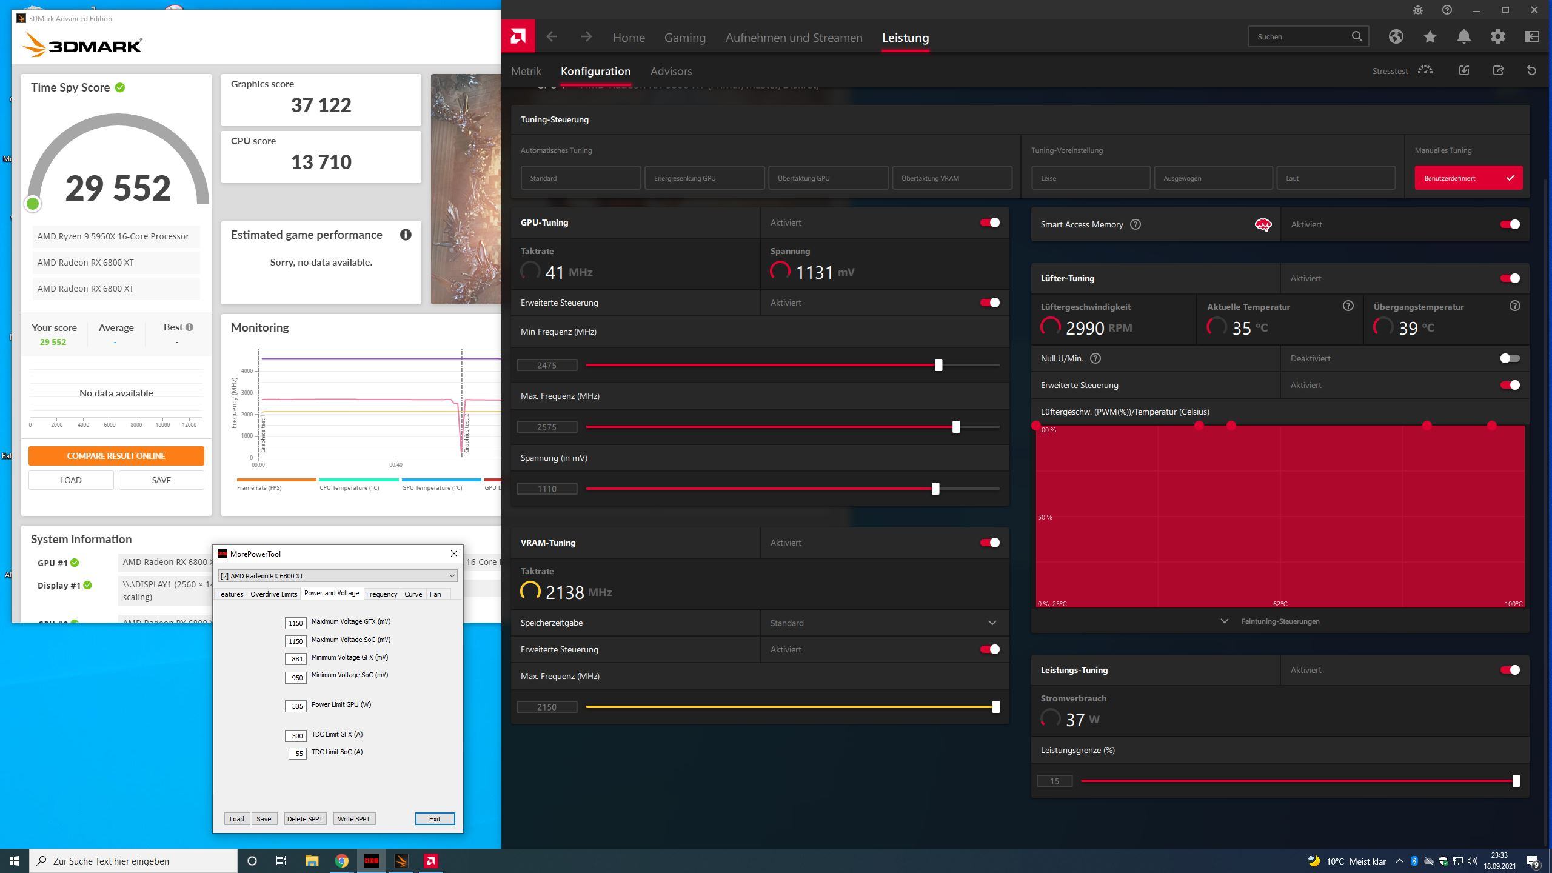Viewport: 1552px width, 873px height.
Task: Toggle GPU Erweiterte Steuerung switch
Action: (990, 303)
